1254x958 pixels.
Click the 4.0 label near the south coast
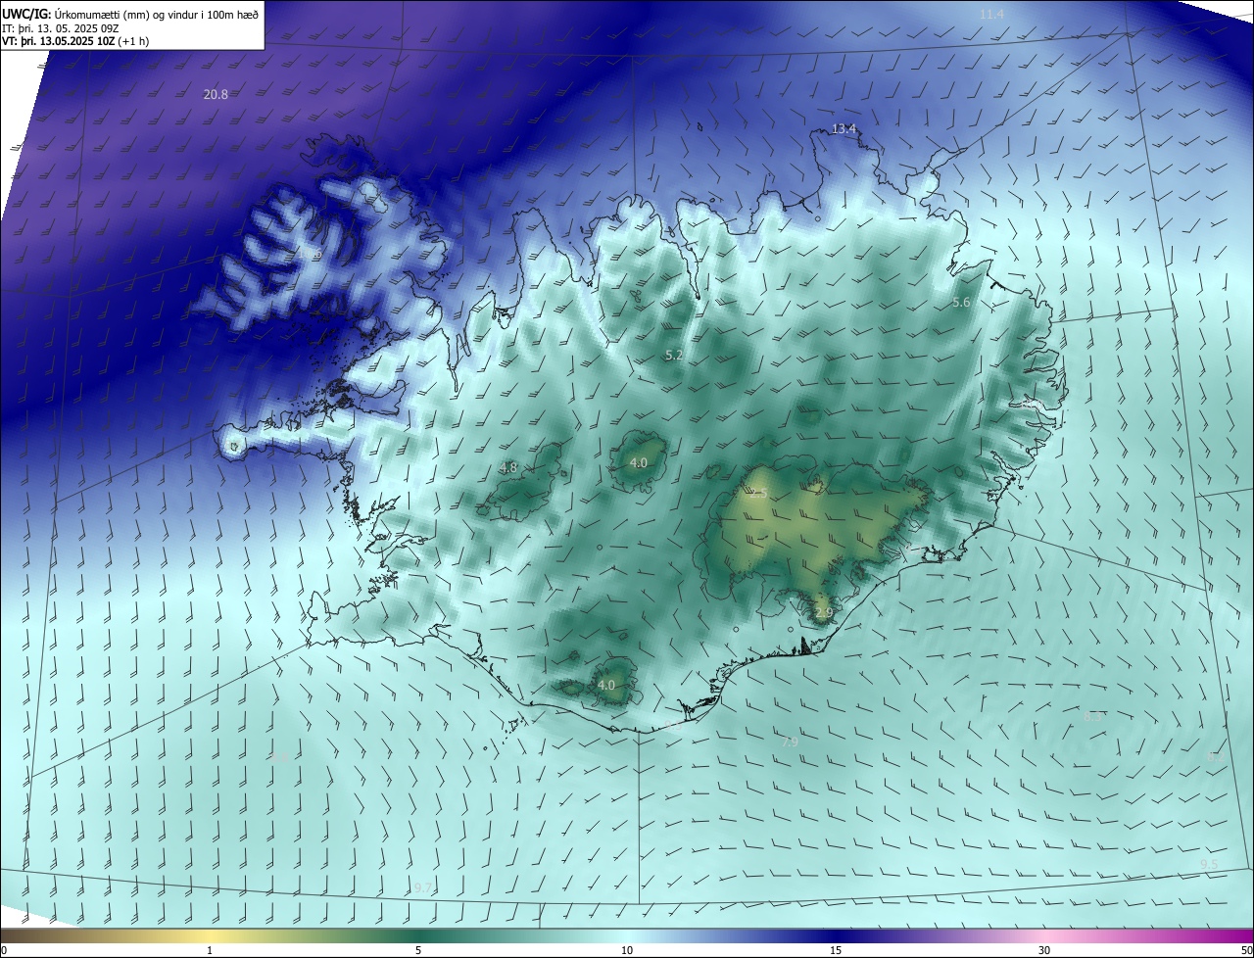pos(606,686)
